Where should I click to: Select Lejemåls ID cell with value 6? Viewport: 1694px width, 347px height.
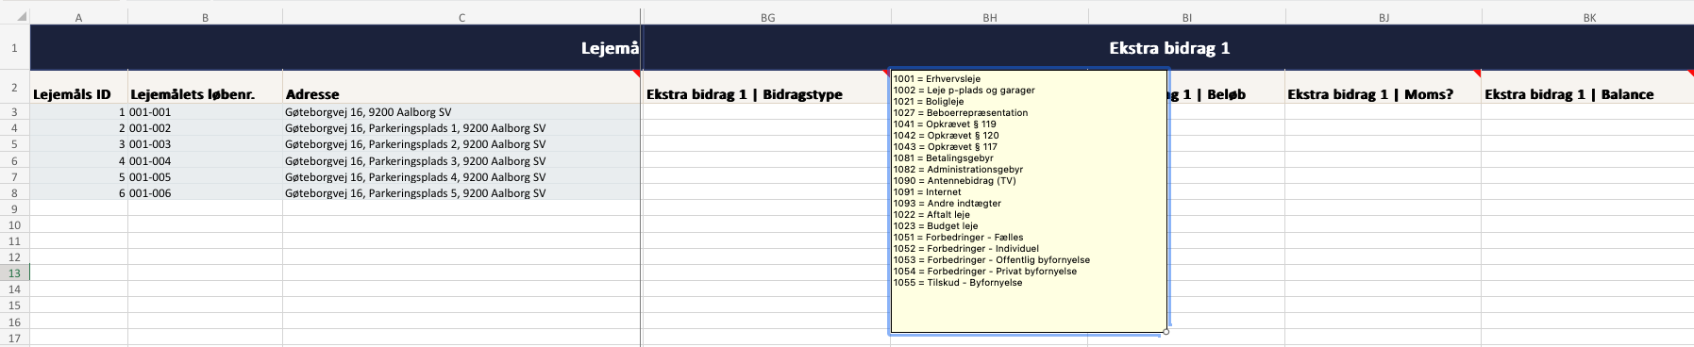pyautogui.click(x=78, y=192)
